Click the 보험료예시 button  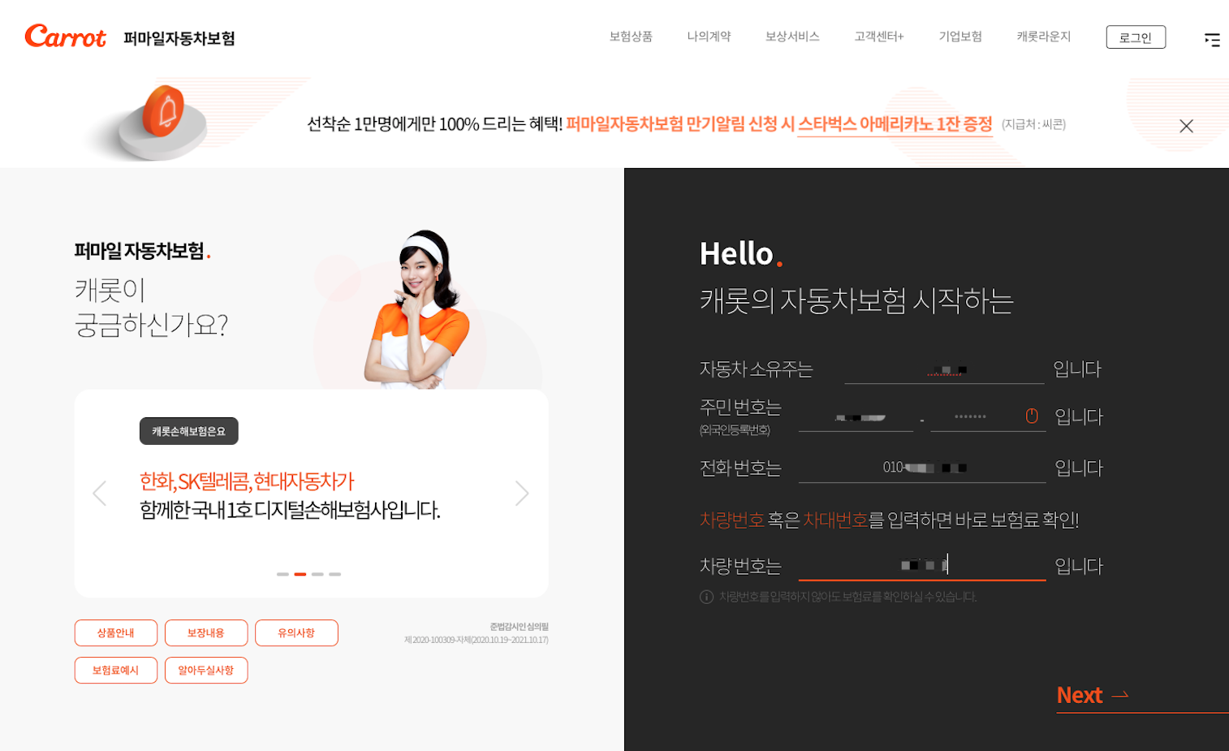pyautogui.click(x=115, y=670)
